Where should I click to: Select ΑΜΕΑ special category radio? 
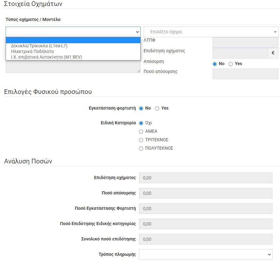(x=141, y=132)
